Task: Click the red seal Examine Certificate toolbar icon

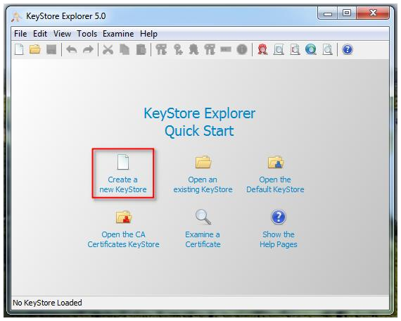Action: [x=262, y=49]
